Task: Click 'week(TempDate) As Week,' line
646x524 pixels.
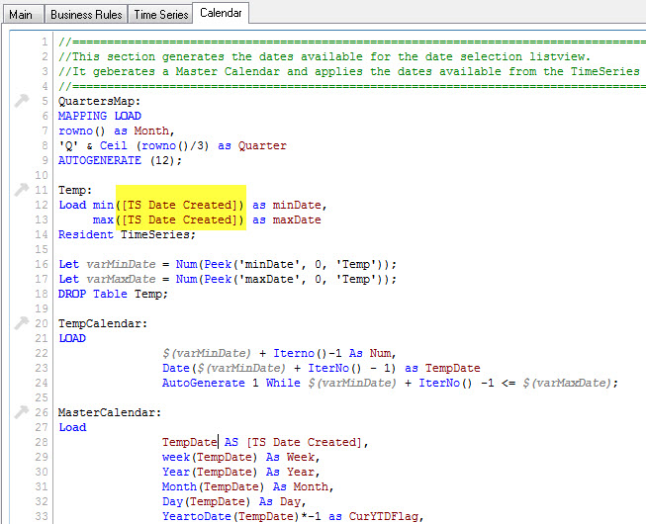Action: coord(240,457)
